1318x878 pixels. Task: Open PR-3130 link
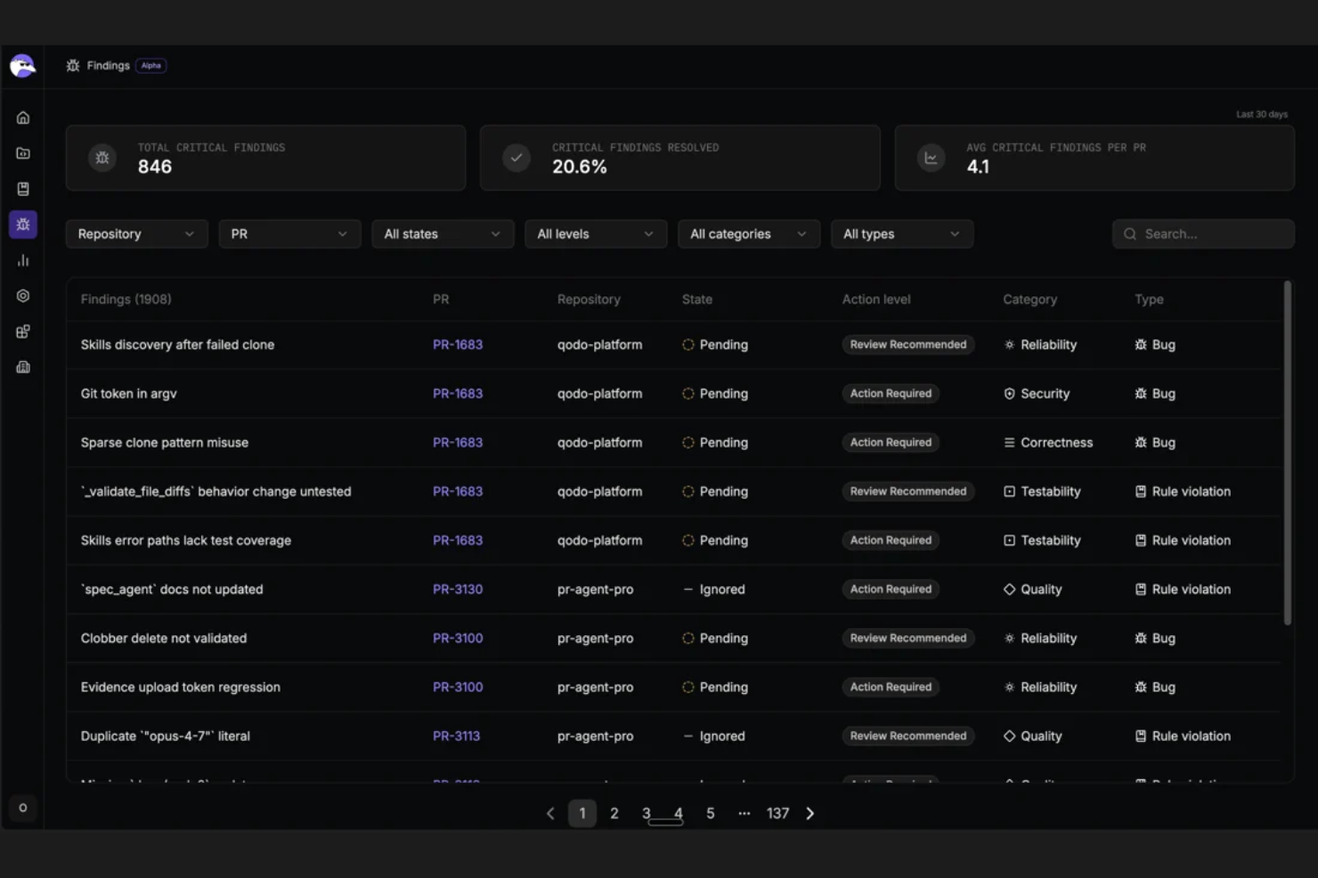[x=458, y=589]
